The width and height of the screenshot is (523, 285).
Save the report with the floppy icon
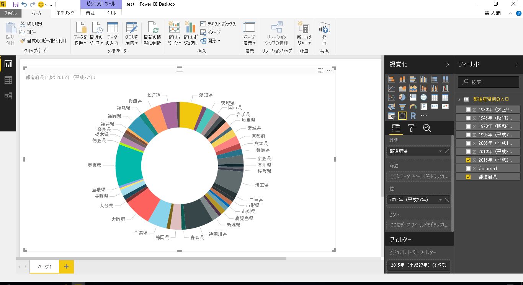(x=16, y=5)
